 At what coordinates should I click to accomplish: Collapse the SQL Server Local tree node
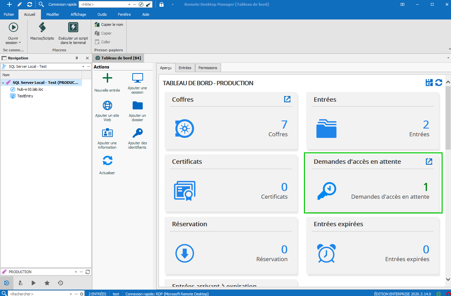coord(3,83)
